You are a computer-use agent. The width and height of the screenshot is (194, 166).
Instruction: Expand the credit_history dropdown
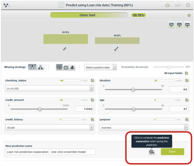49,127
